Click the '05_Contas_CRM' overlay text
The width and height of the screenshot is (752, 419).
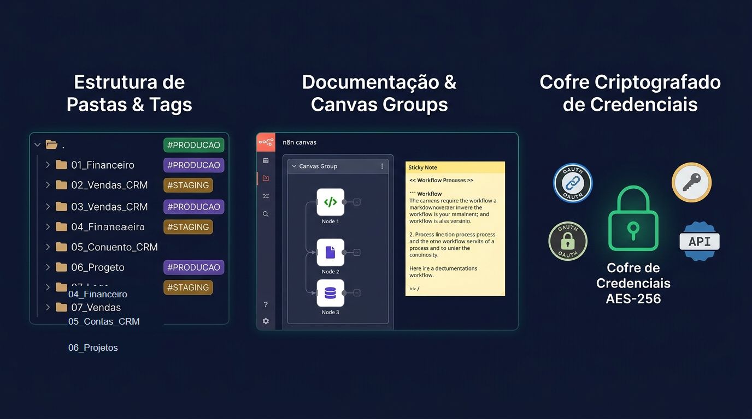104,321
